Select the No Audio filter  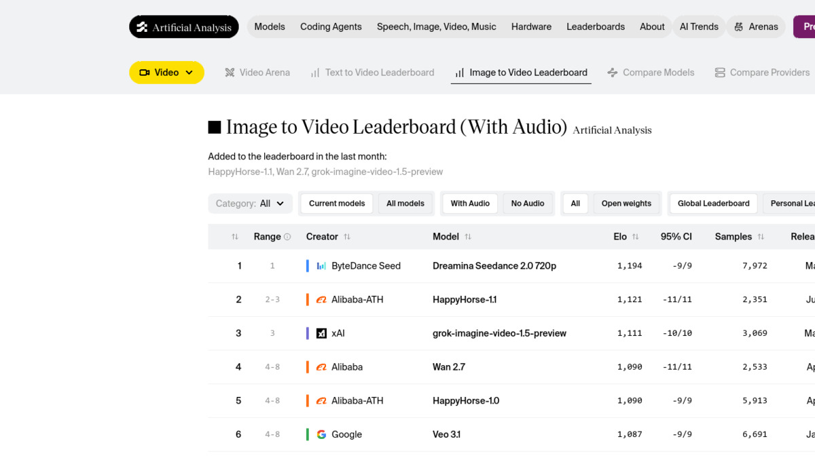(528, 204)
